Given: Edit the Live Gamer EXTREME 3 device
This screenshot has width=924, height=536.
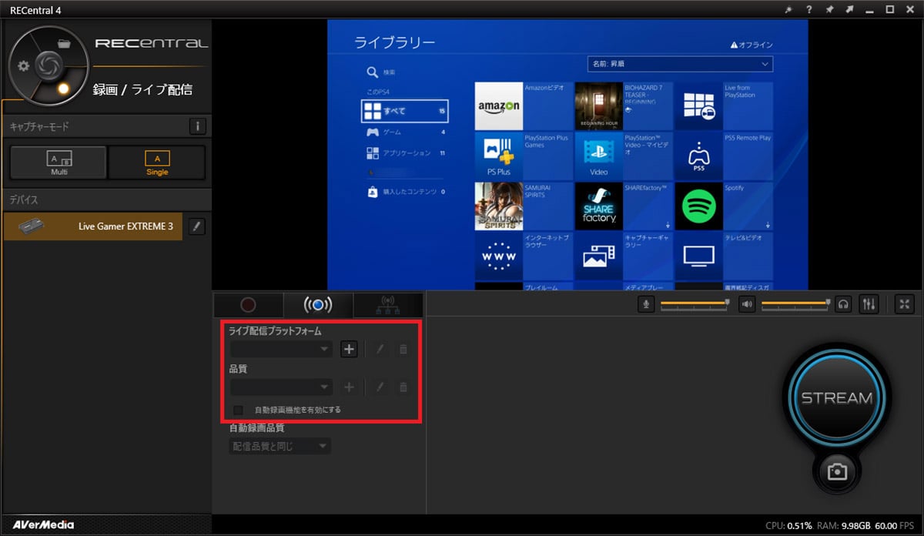Looking at the screenshot, I should tap(197, 226).
